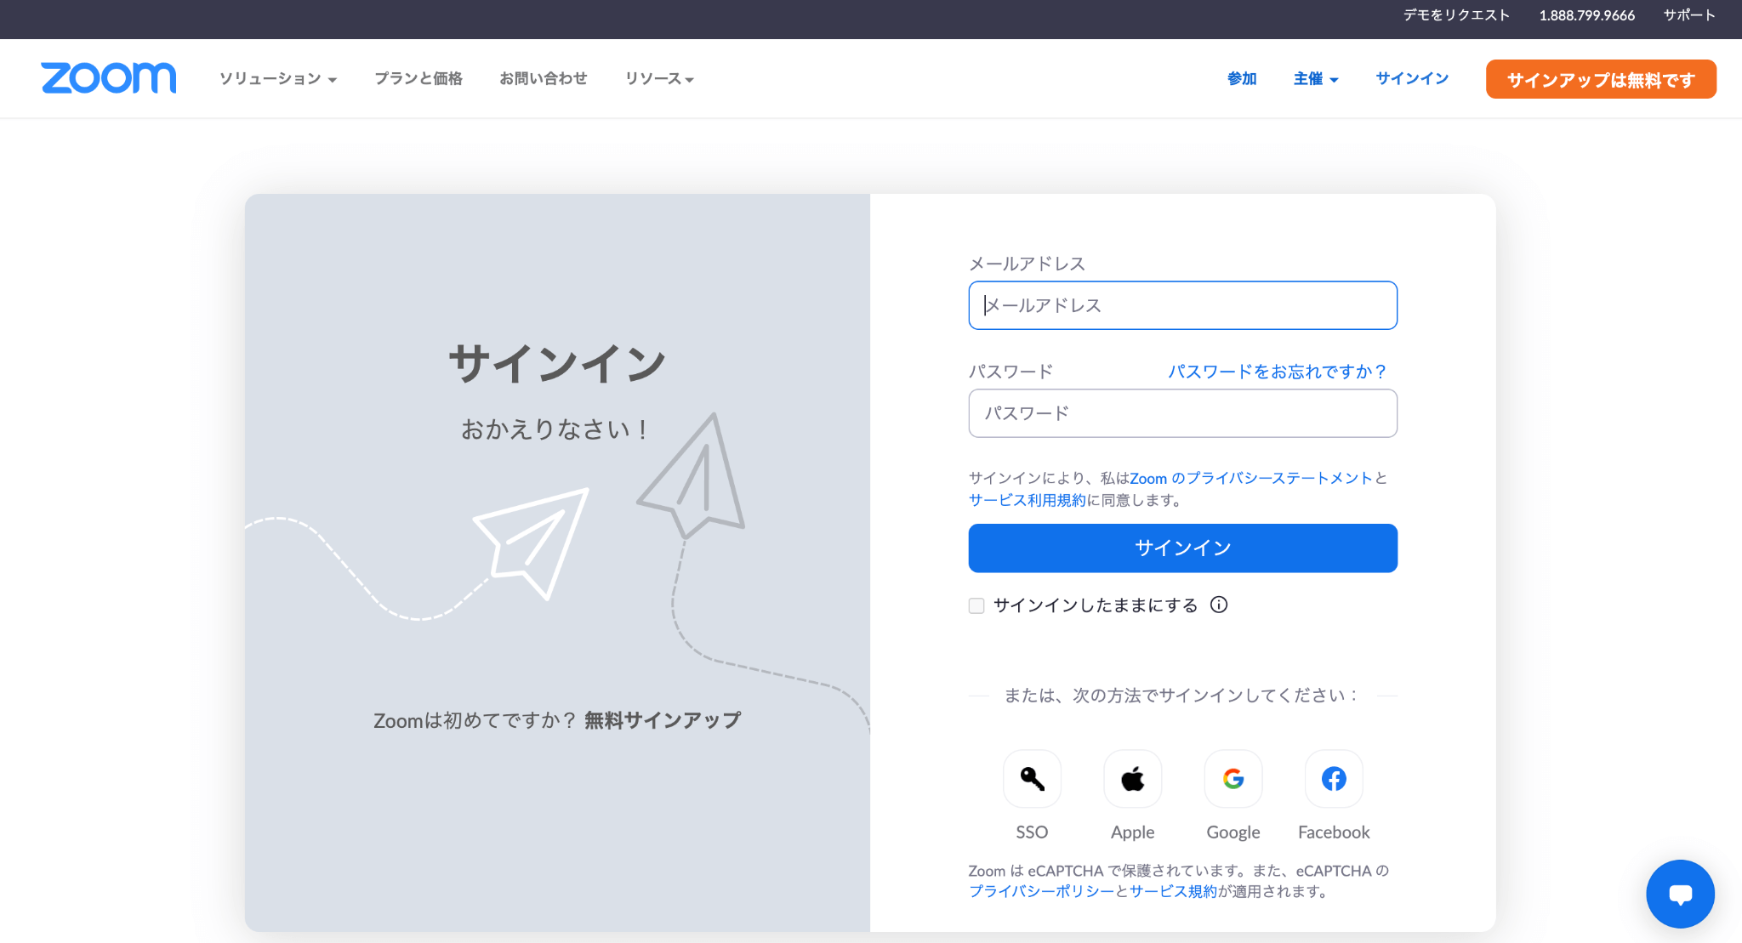Sign in with the Google icon
This screenshot has width=1742, height=943.
pos(1233,779)
